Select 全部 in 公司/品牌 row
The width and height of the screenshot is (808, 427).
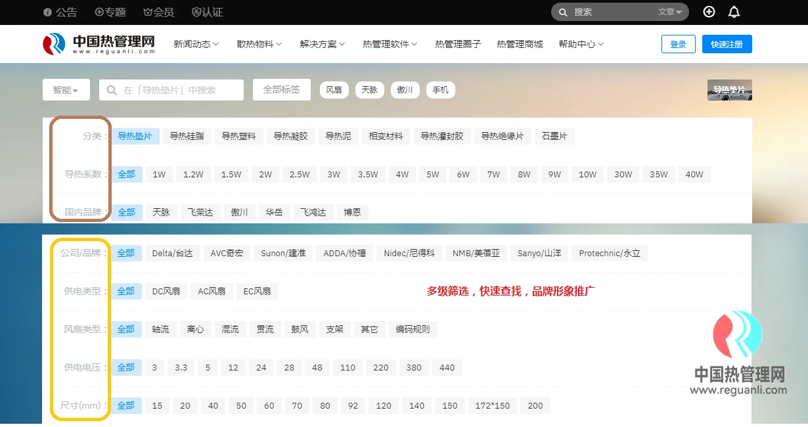126,253
